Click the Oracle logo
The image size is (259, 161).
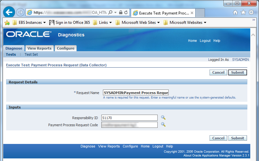pos(29,34)
